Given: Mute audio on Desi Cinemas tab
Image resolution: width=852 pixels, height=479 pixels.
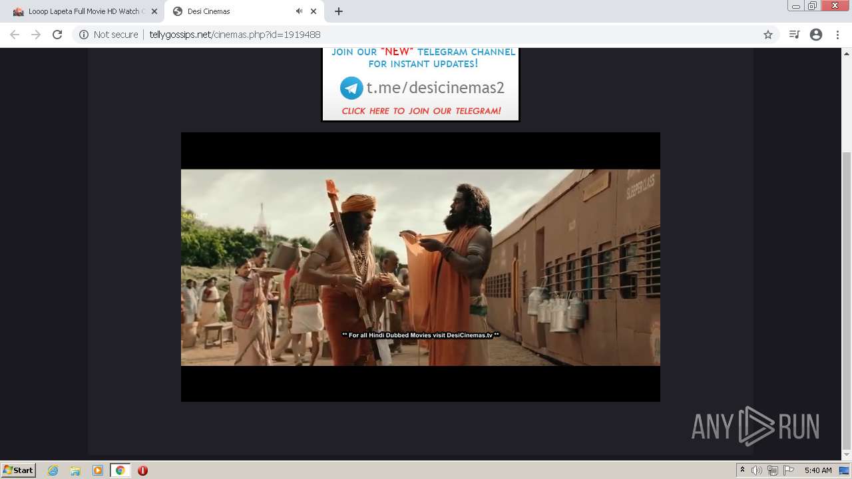Looking at the screenshot, I should [x=299, y=11].
